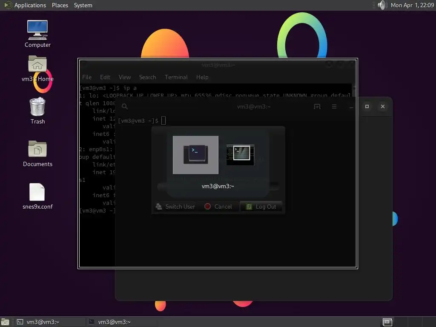Open the Trash desktop icon
436x327 pixels.
click(x=37, y=110)
